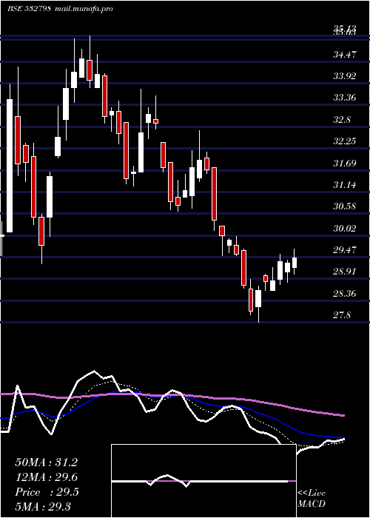Click the <<Live MACD label
Viewport: 370px width, 518px height.
312,498
